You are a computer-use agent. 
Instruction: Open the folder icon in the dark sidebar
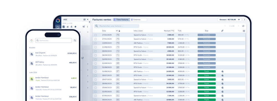click(58, 27)
